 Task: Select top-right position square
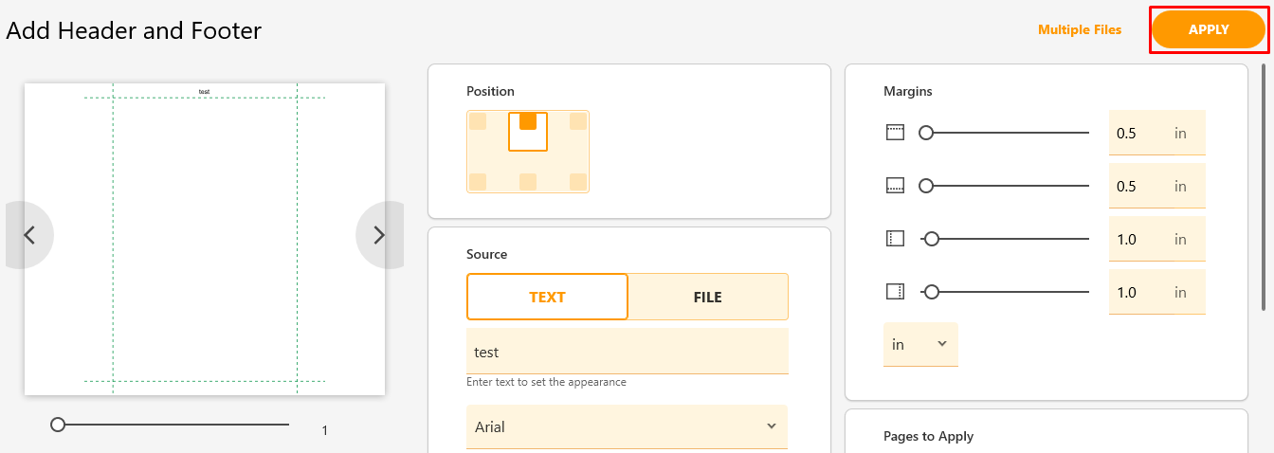(x=578, y=121)
